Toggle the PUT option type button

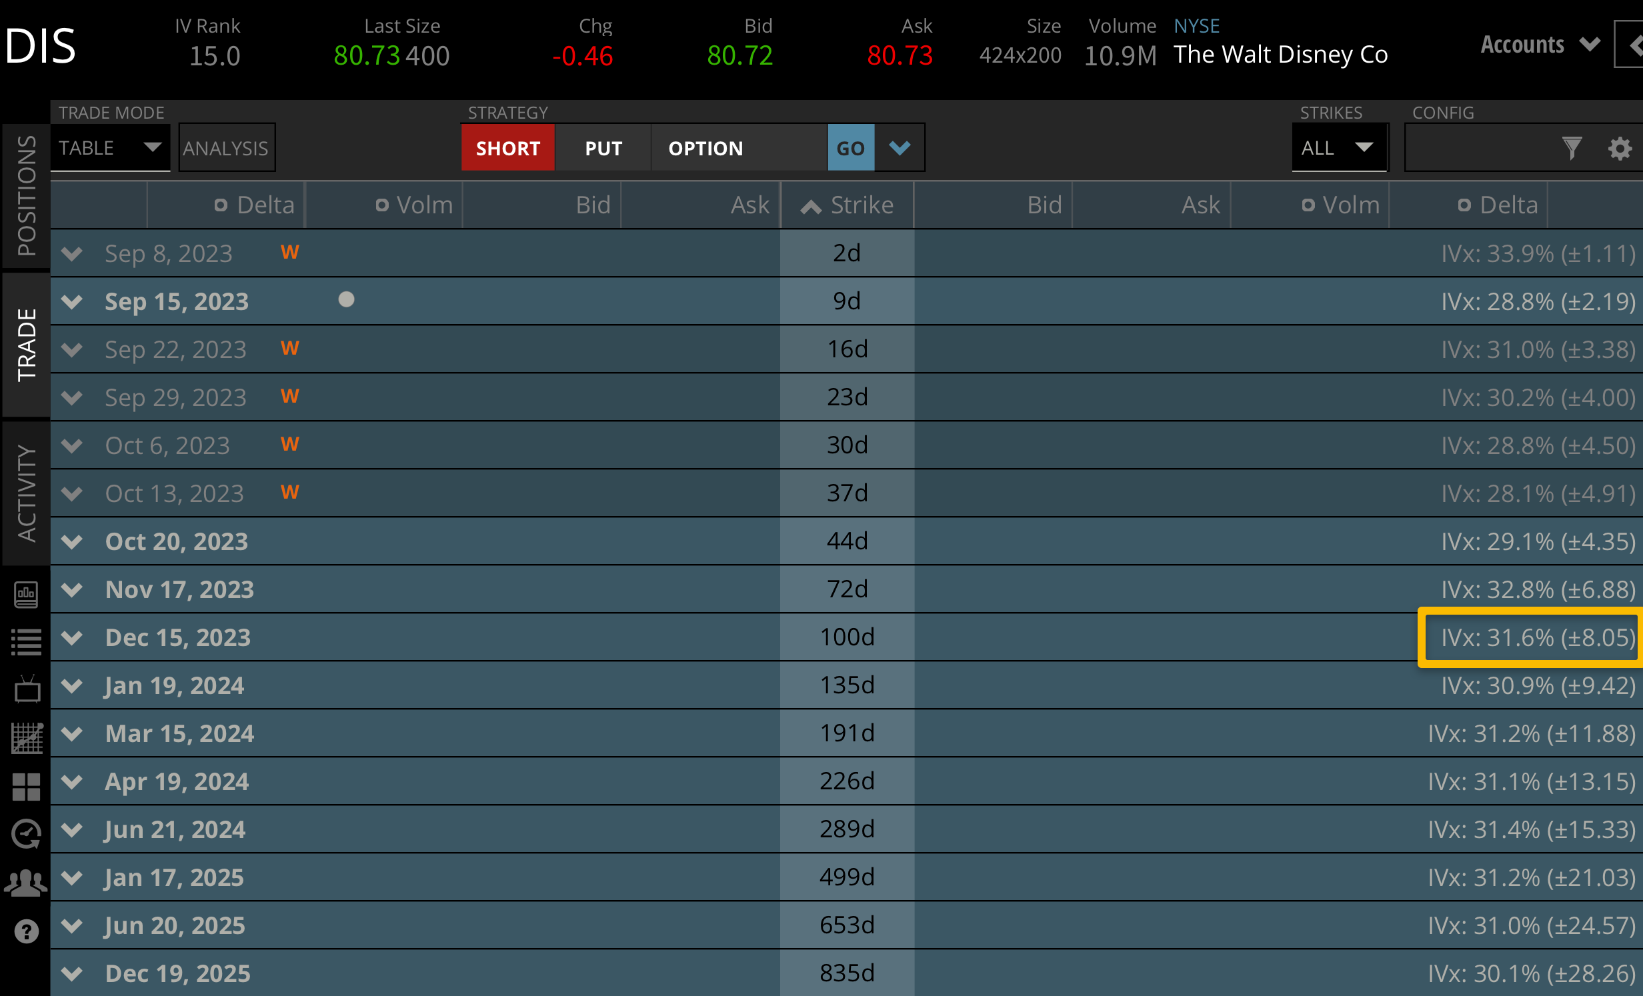click(x=603, y=148)
